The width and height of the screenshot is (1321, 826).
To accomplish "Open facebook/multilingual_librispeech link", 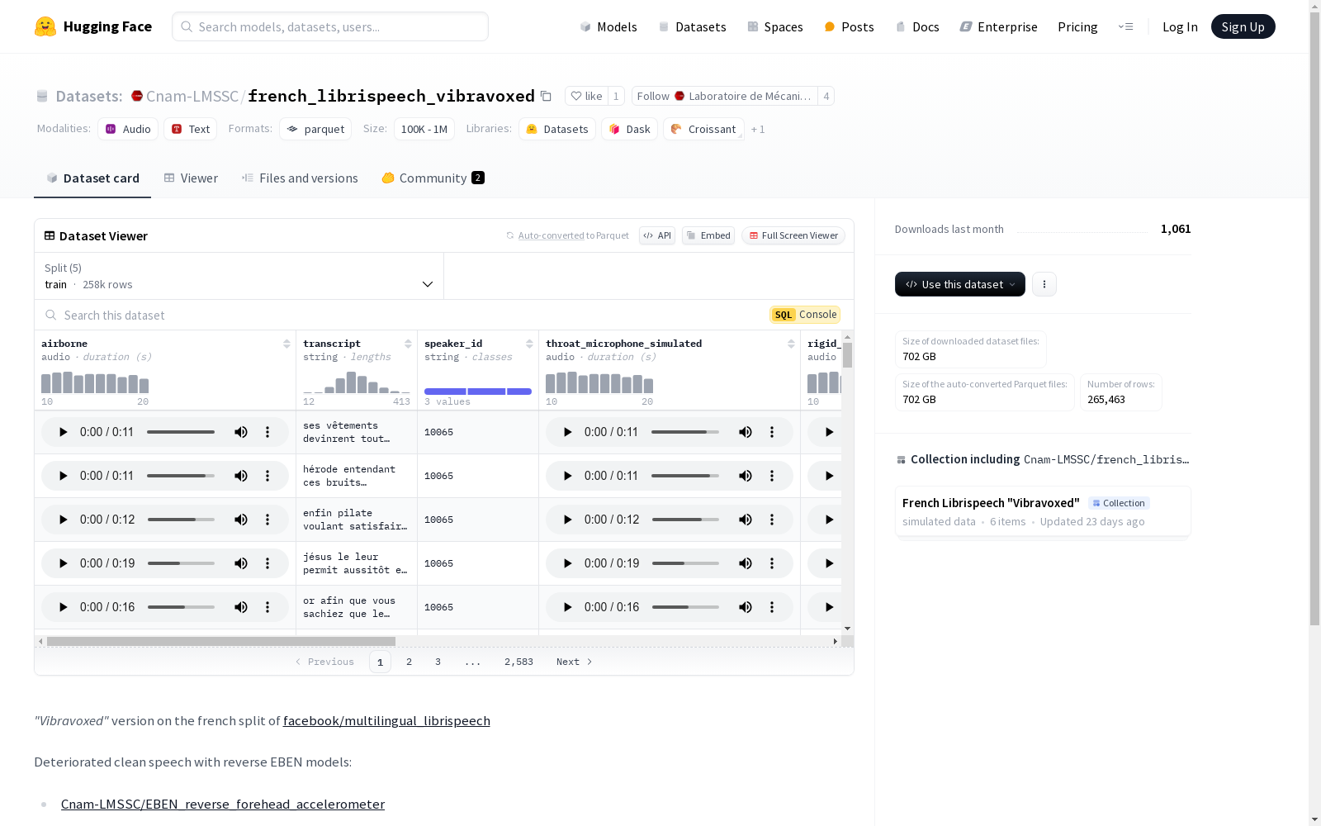I will click(386, 721).
